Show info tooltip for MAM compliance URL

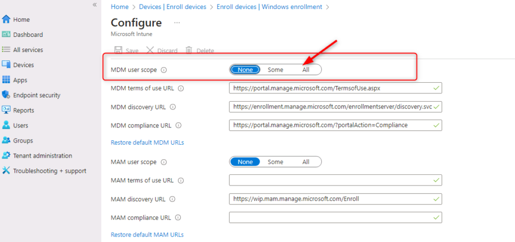pos(179,217)
